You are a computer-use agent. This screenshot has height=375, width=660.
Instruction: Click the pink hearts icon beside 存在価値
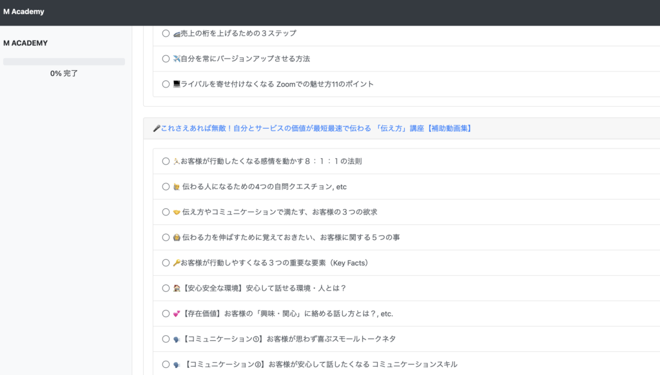[x=177, y=314]
